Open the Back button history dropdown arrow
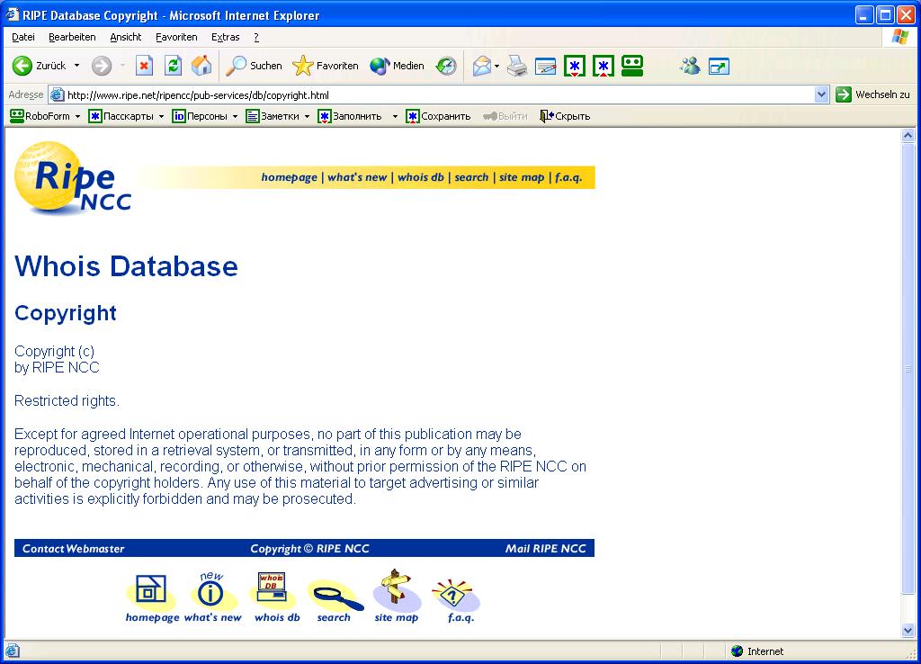921x664 pixels. tap(76, 66)
